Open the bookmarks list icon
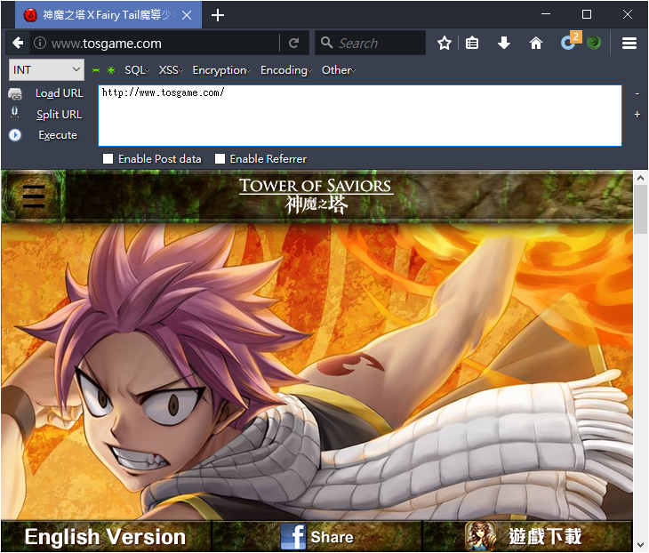This screenshot has width=649, height=553. [472, 43]
